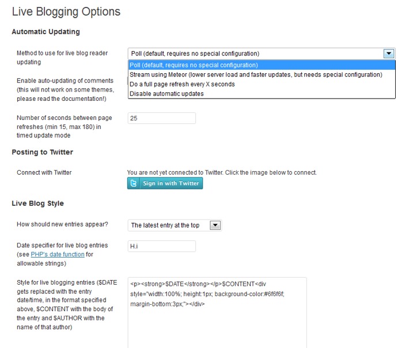This screenshot has width=405, height=348.
Task: Click How should new entries appear label
Action: pyautogui.click(x=63, y=224)
